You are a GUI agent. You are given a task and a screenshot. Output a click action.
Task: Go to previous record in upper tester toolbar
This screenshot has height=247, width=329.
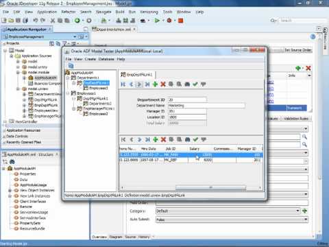click(x=131, y=84)
